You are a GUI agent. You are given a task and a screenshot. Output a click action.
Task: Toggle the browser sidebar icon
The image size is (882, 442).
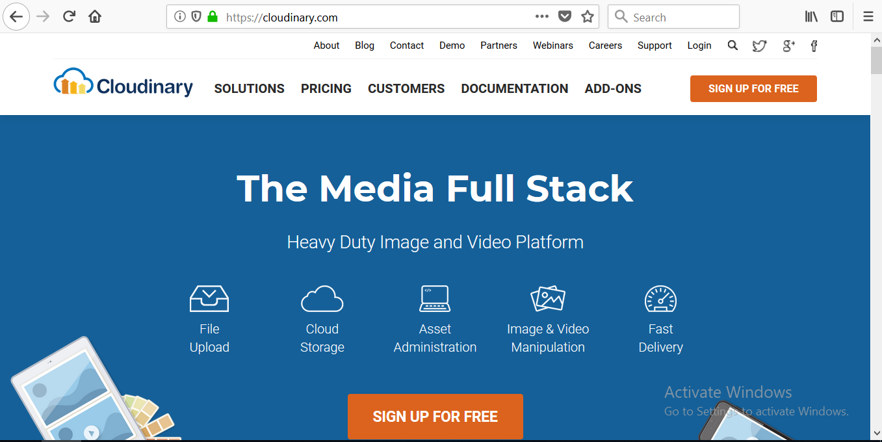point(837,17)
